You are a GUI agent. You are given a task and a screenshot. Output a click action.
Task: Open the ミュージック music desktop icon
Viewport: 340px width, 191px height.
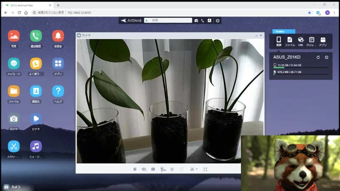coord(36,146)
